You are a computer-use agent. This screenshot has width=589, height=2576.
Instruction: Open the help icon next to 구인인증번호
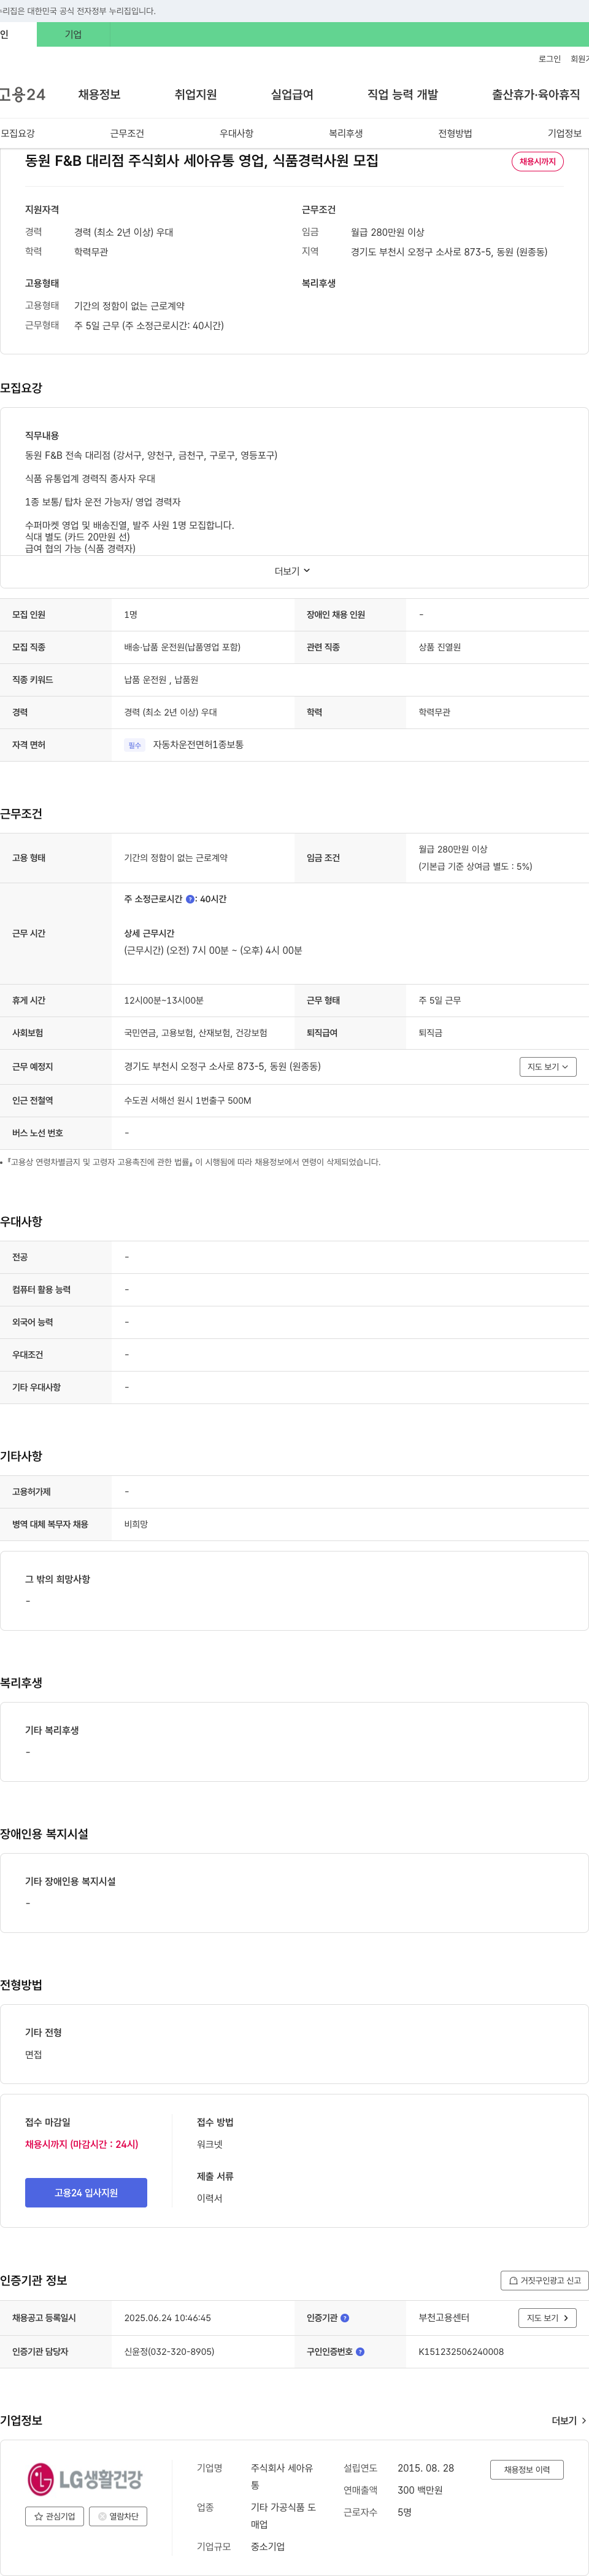pos(360,2352)
